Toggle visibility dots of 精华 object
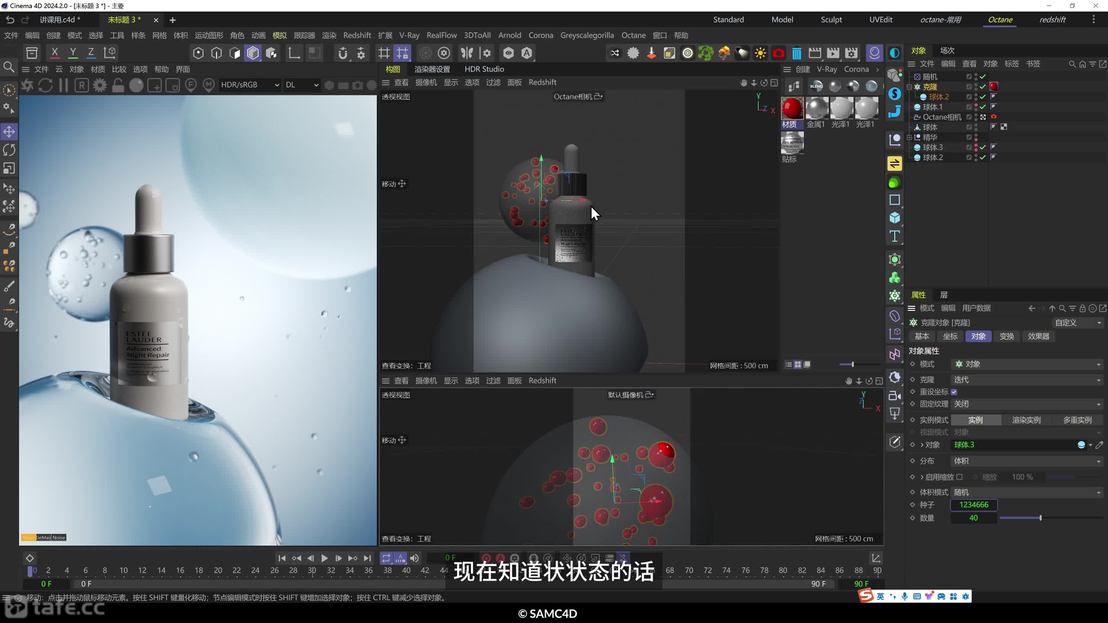 tap(976, 137)
